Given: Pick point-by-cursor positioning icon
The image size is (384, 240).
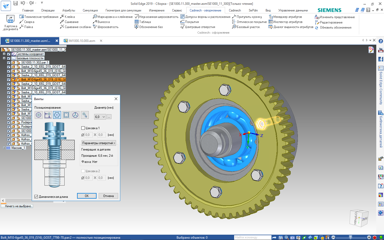Looking at the screenshot, I should (x=85, y=115).
